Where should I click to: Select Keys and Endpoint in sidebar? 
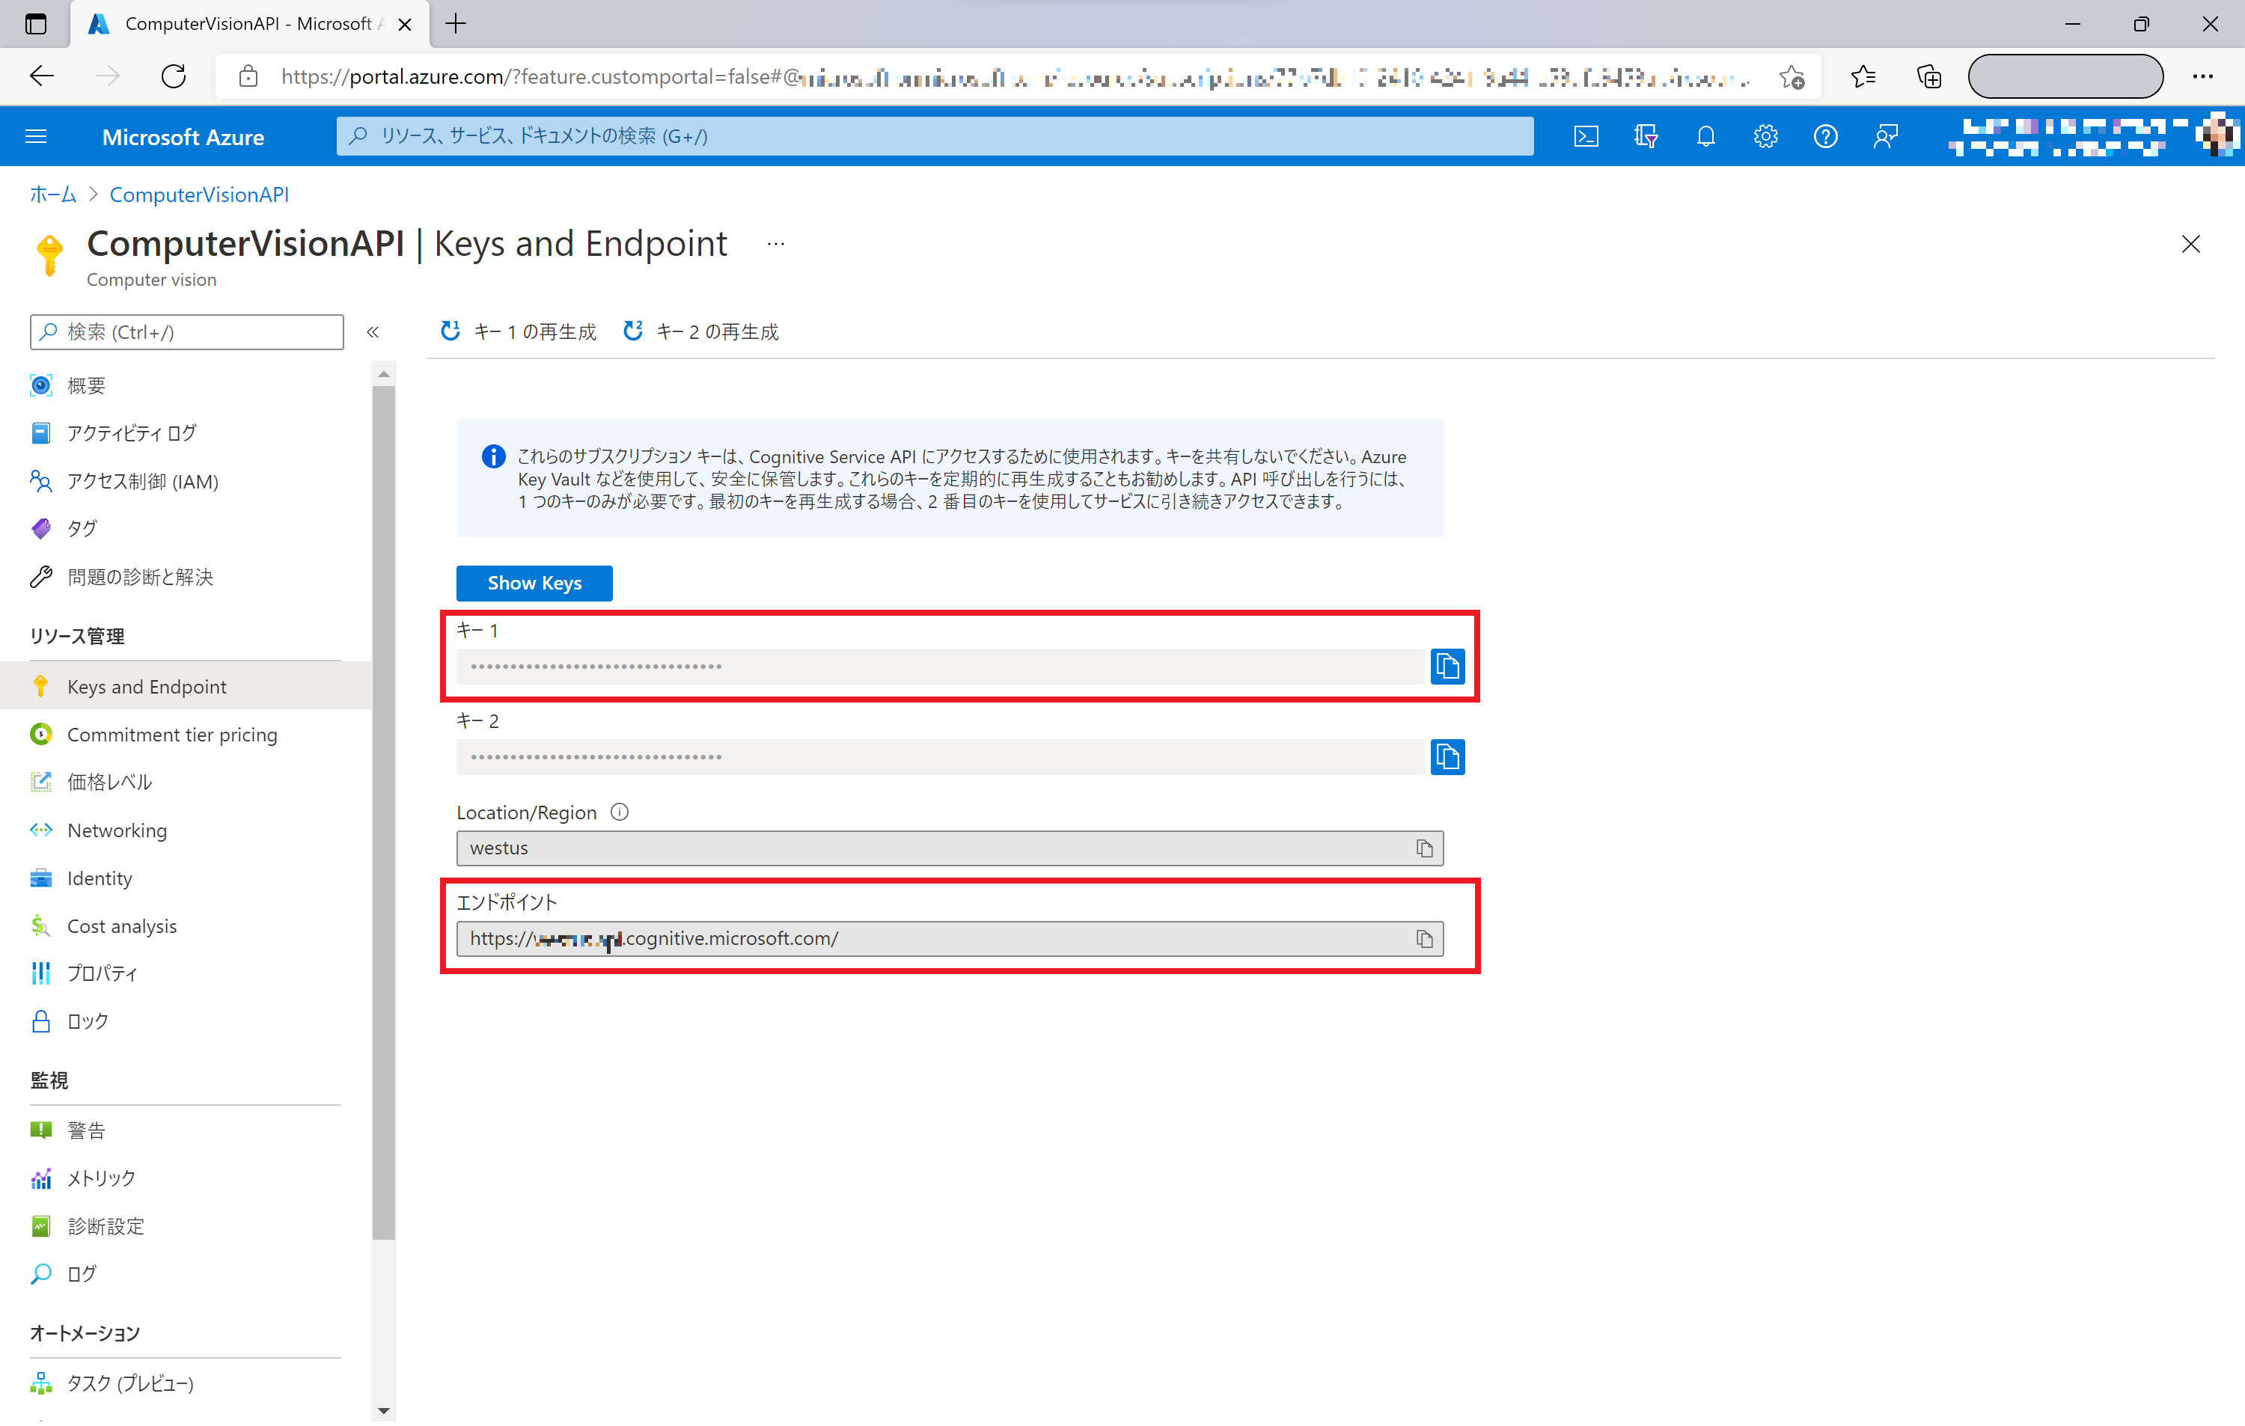186,686
